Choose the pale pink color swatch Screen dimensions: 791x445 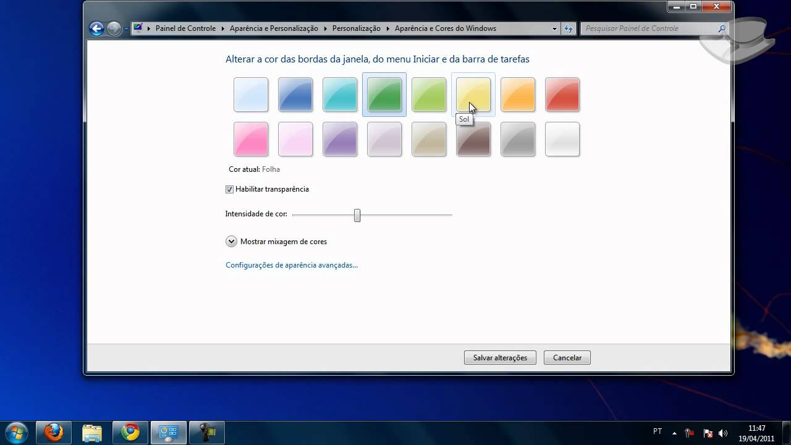coord(295,139)
